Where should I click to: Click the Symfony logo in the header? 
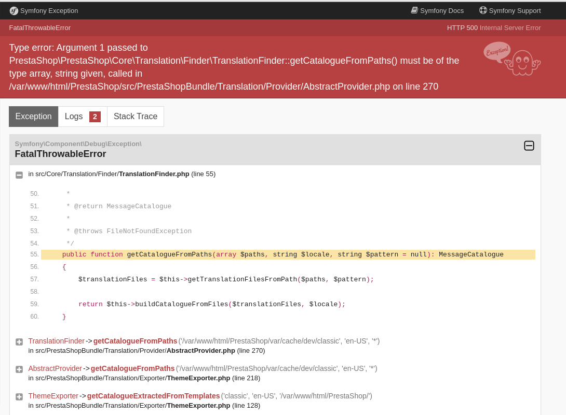pos(14,10)
